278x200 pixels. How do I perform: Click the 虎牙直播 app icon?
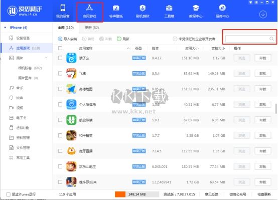point(71,151)
